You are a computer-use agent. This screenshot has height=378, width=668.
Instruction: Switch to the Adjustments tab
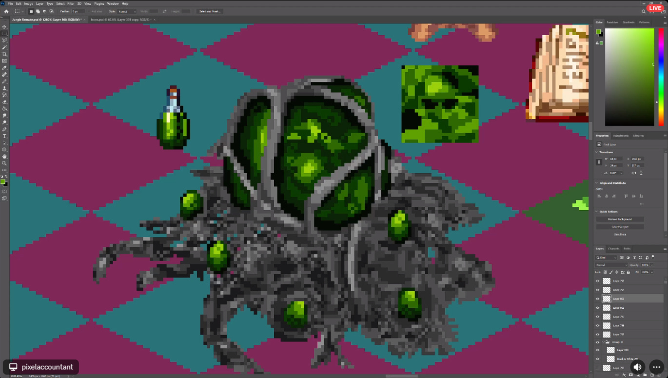point(621,136)
